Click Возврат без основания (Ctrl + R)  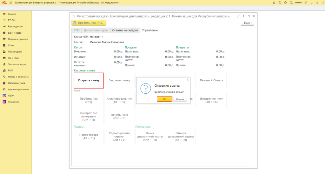tap(89, 117)
